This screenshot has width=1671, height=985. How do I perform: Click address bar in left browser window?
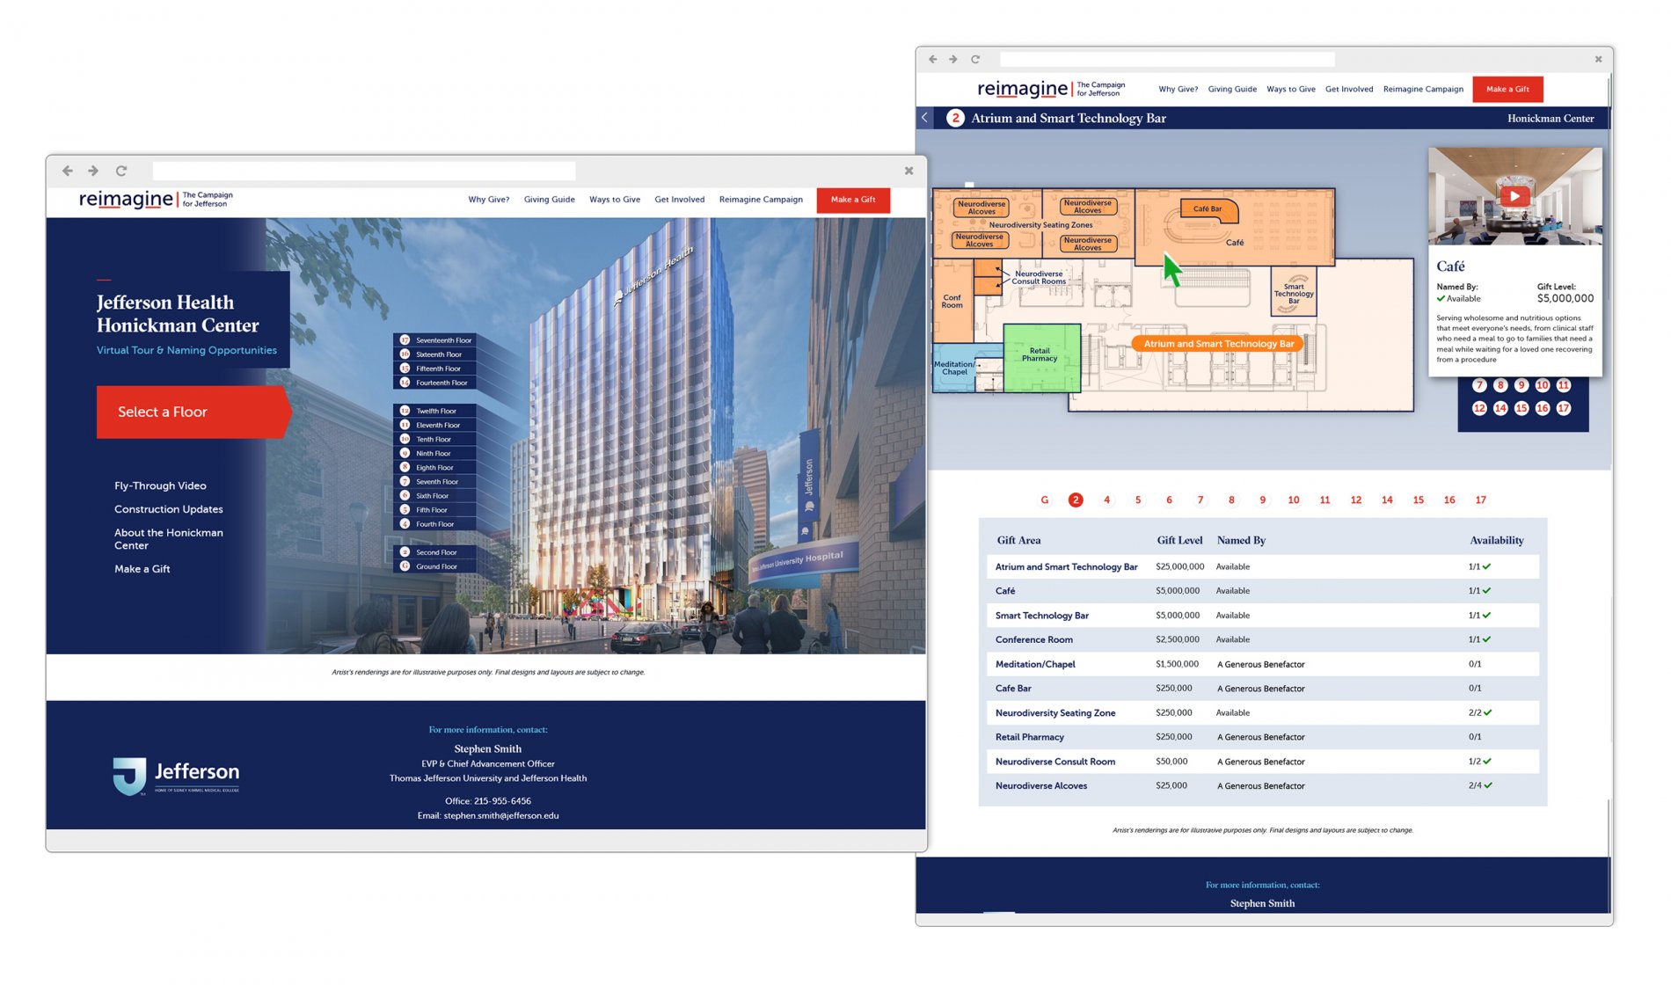point(364,171)
